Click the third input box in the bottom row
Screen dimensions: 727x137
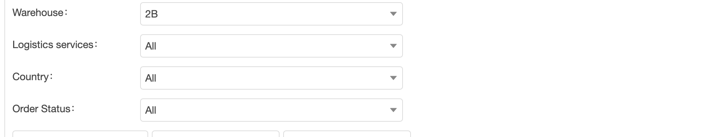tap(347, 134)
